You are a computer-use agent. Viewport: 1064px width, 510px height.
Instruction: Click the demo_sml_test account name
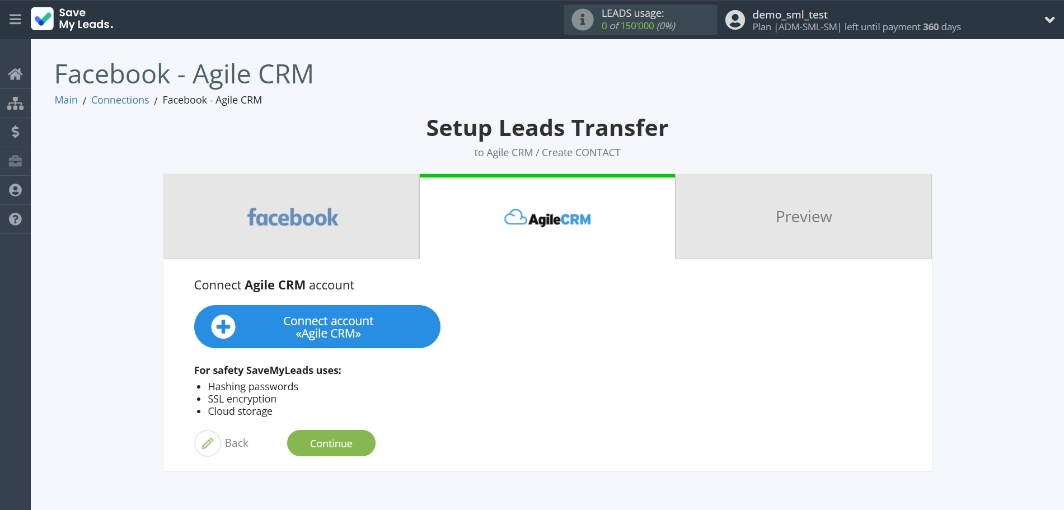point(789,15)
